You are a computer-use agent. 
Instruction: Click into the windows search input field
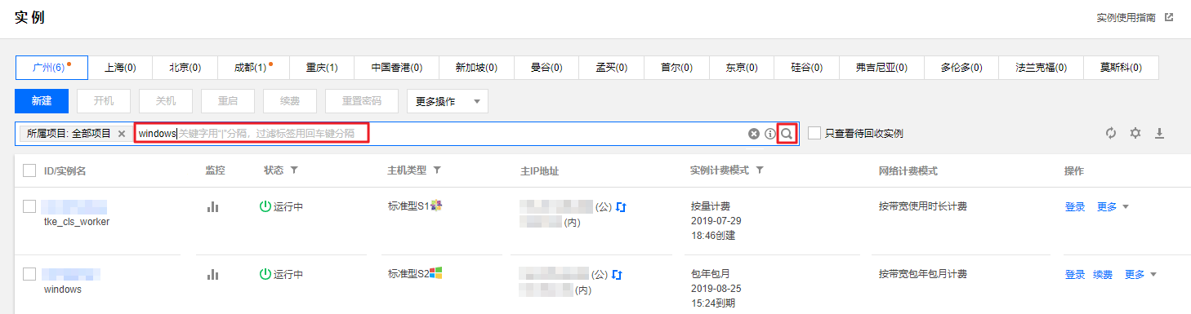[252, 133]
